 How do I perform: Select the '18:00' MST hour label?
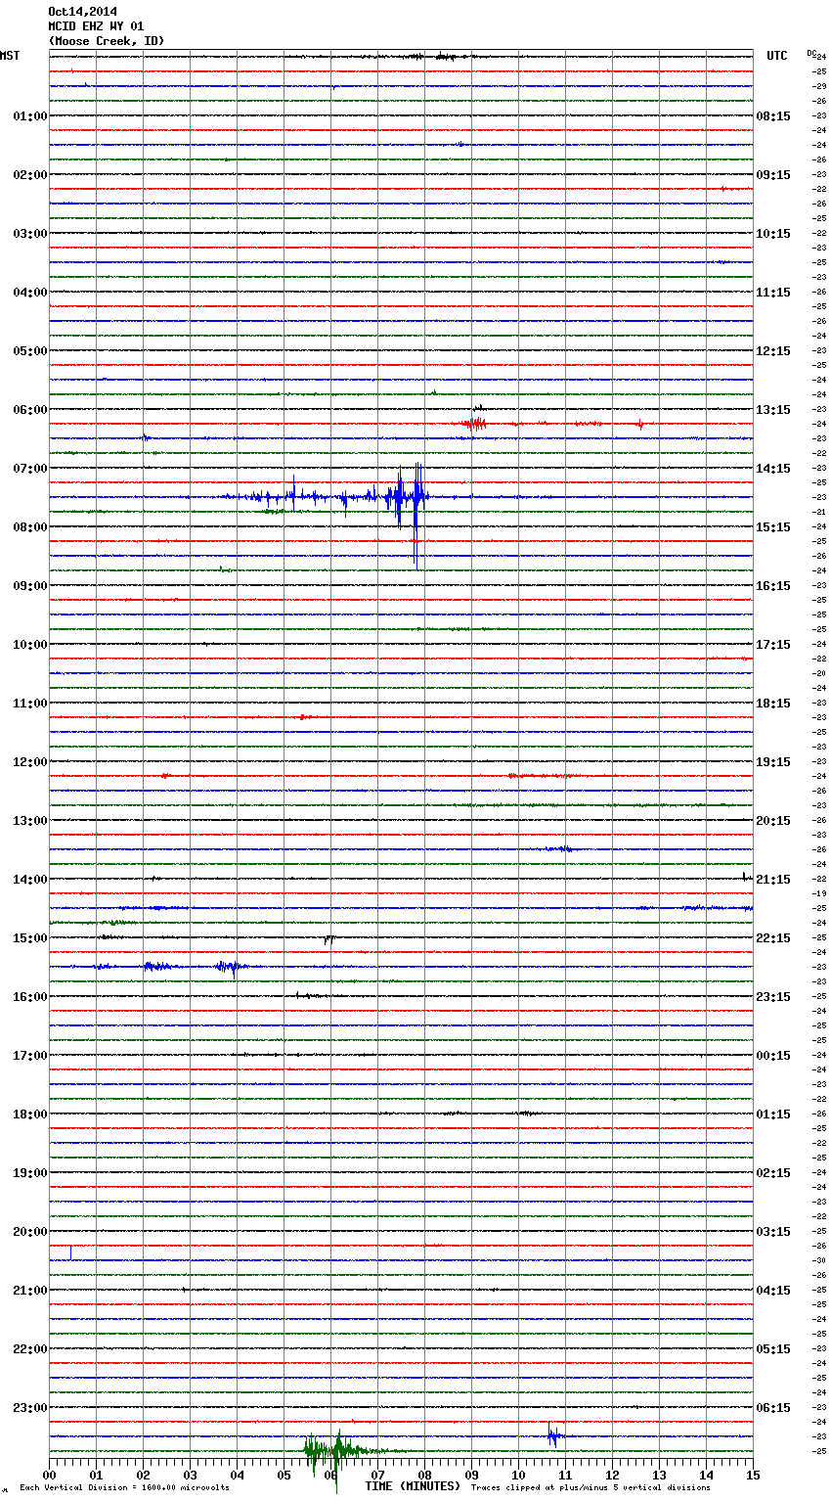[x=29, y=1114]
